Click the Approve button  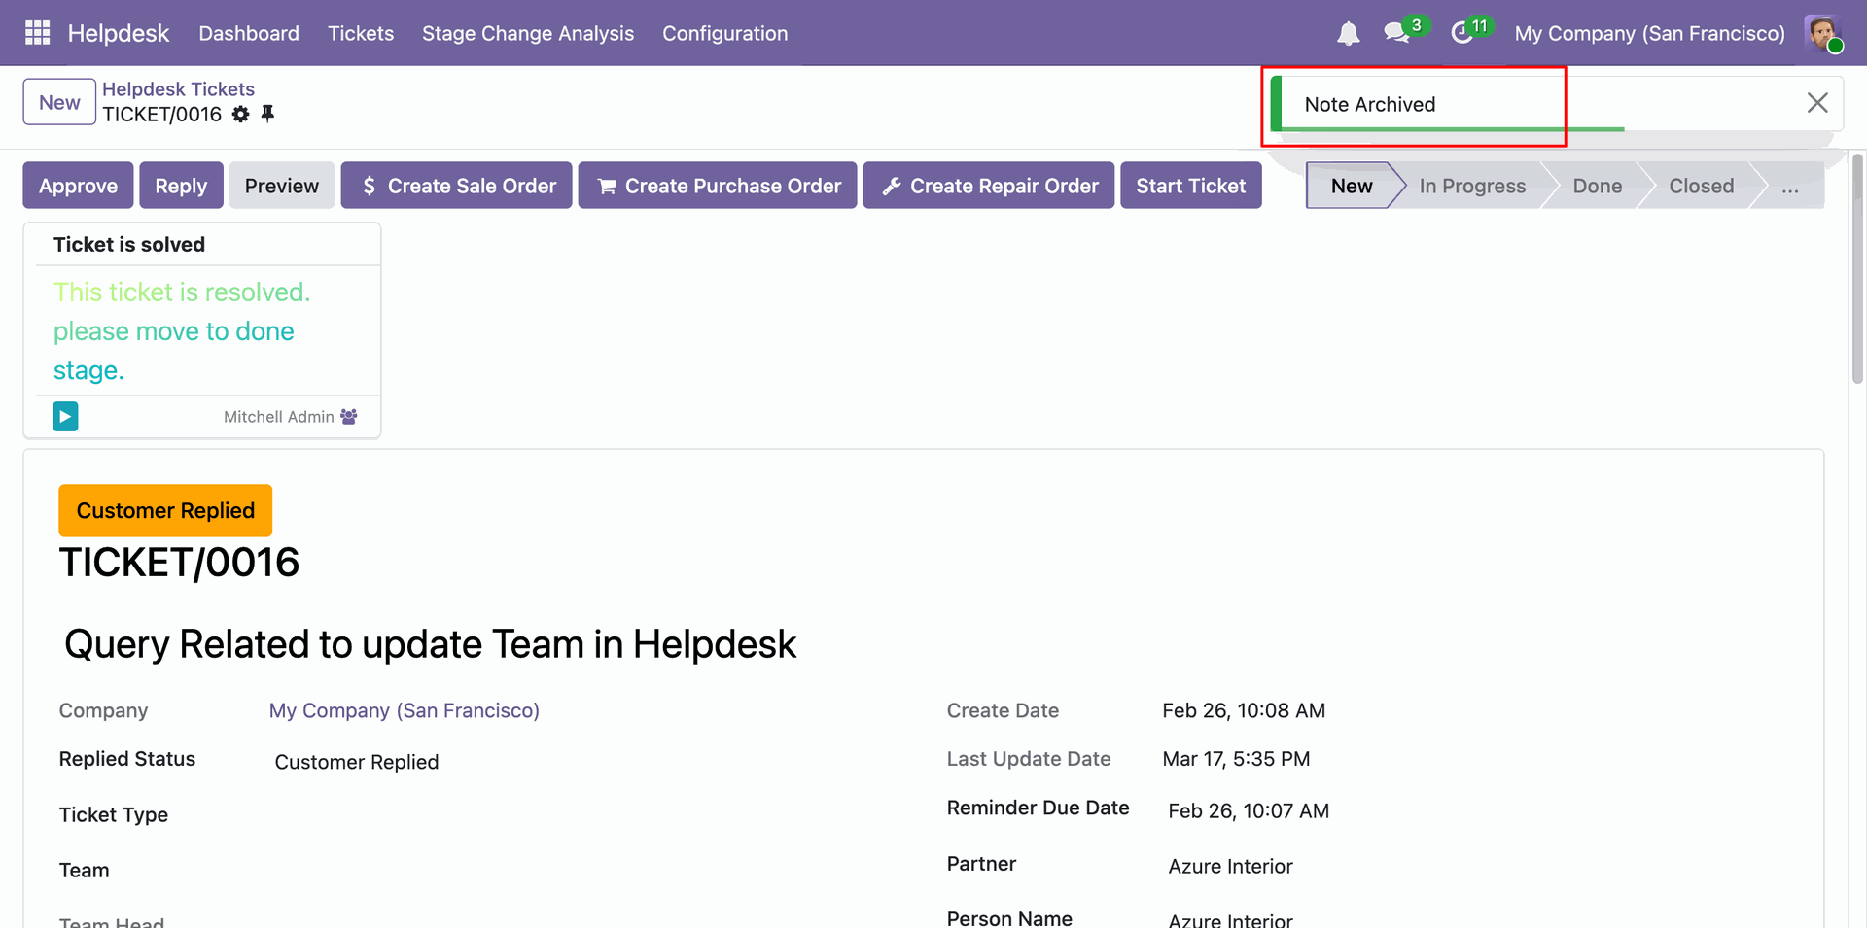78,186
